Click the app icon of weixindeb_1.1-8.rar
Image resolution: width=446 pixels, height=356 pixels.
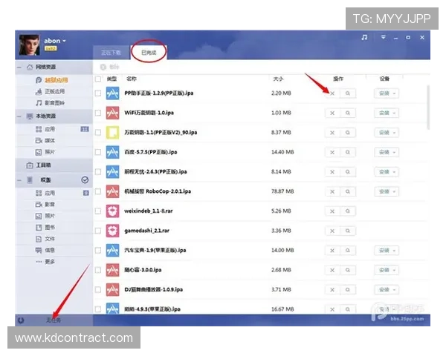tap(112, 211)
